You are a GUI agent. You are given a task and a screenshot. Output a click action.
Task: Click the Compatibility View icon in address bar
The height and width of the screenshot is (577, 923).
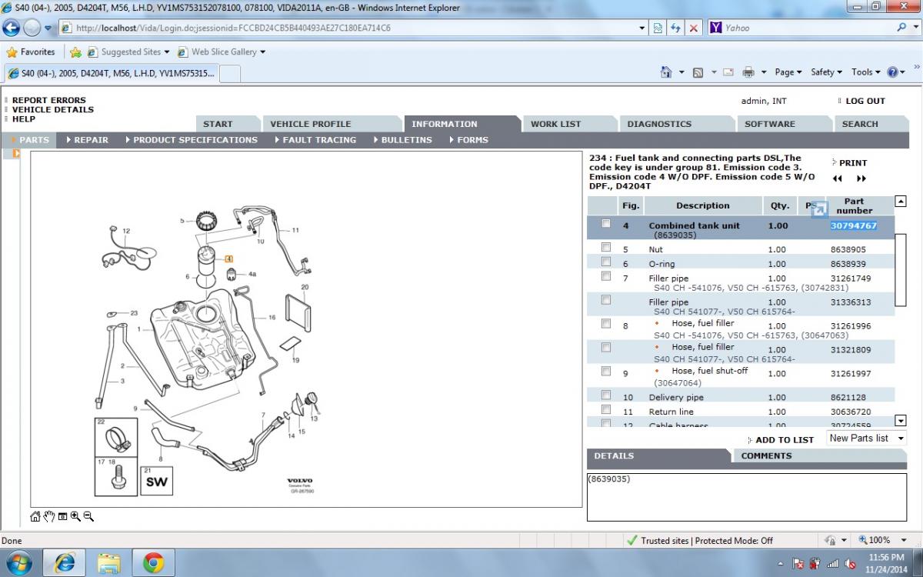coord(658,28)
